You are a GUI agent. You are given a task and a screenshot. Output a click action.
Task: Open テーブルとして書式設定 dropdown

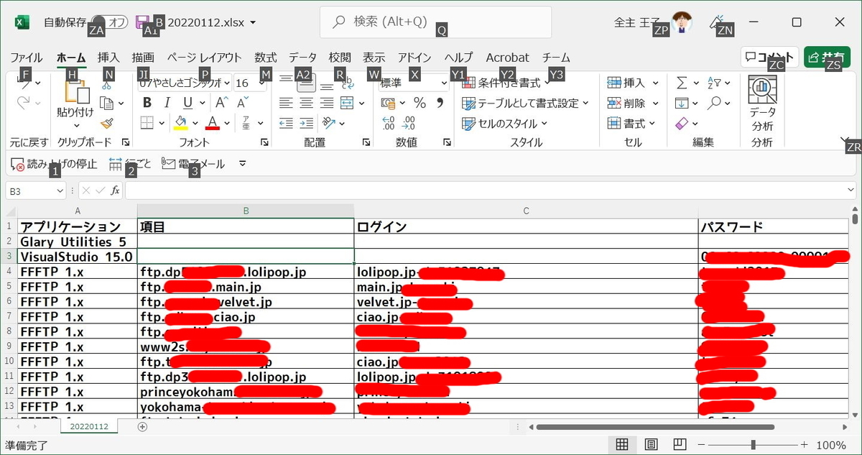coord(525,103)
